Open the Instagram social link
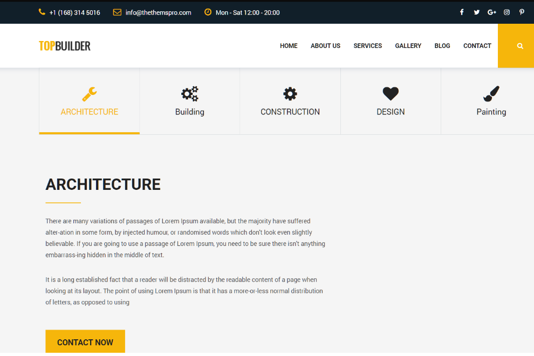 pyautogui.click(x=506, y=12)
